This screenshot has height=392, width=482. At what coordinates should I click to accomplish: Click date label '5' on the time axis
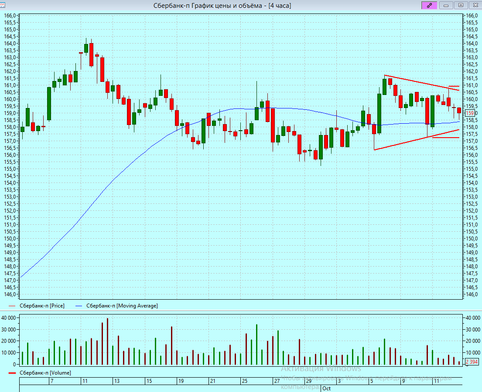(372, 381)
